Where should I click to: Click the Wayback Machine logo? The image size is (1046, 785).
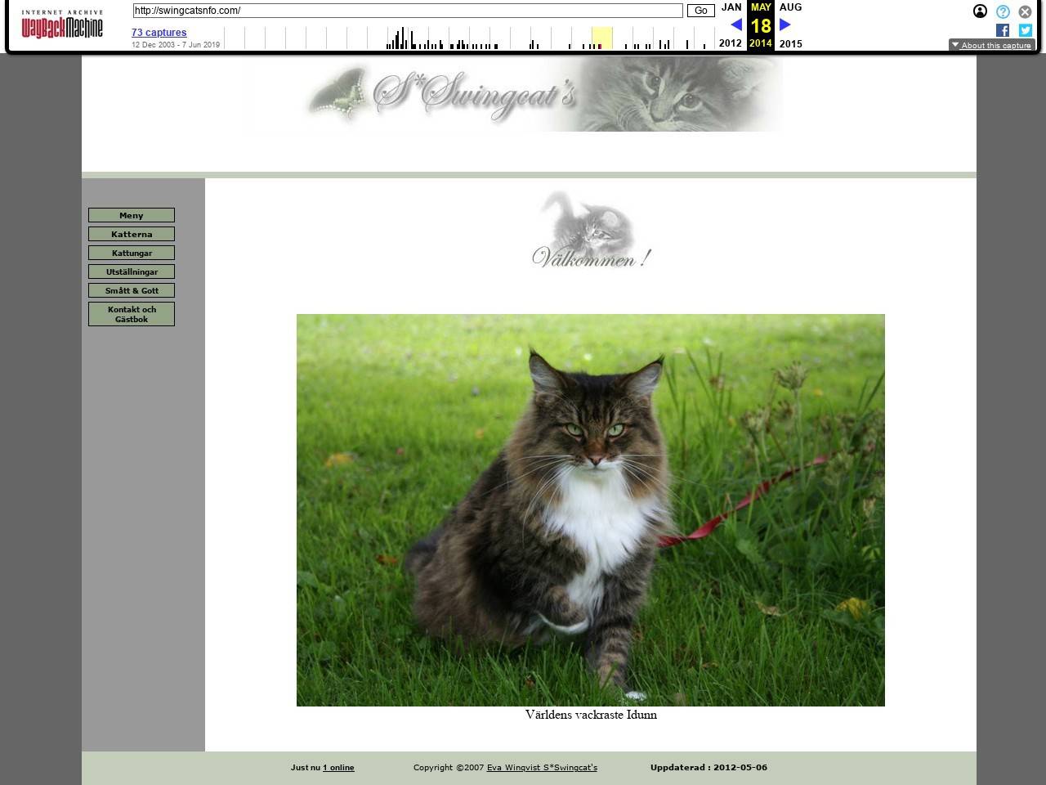[x=62, y=25]
